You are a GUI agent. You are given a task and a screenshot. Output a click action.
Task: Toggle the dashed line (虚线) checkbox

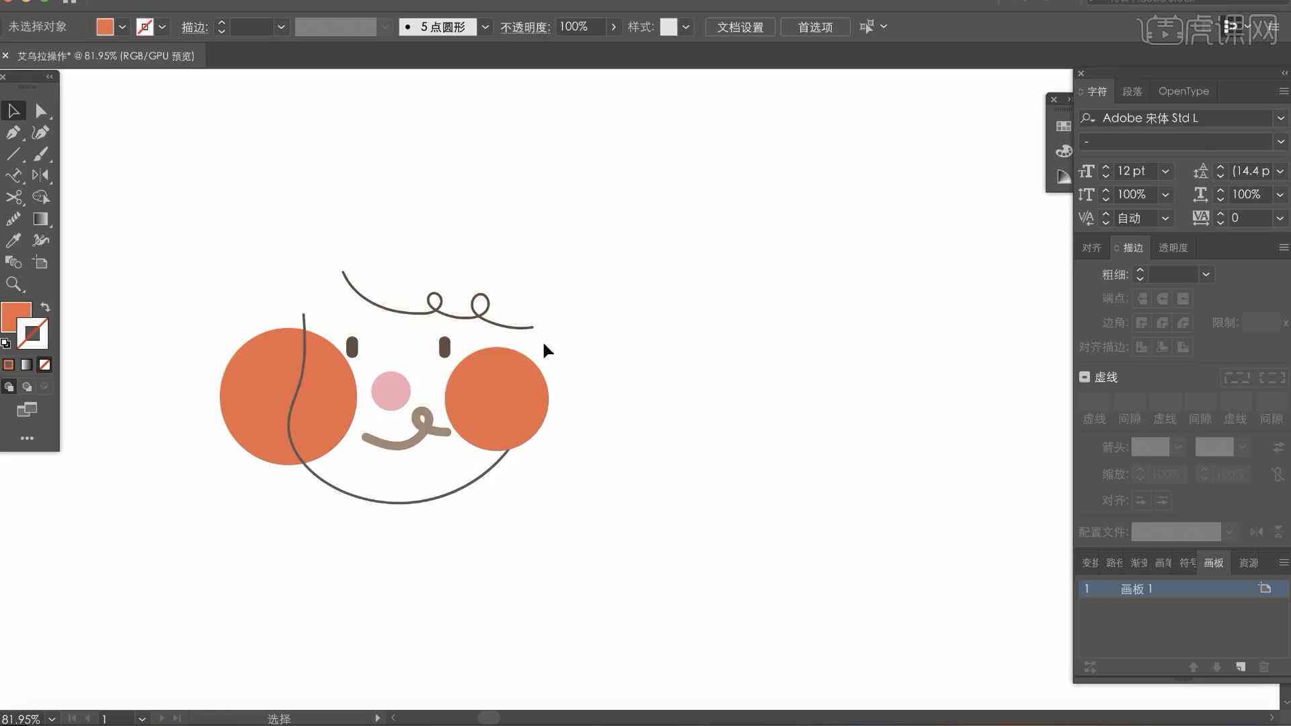point(1085,377)
